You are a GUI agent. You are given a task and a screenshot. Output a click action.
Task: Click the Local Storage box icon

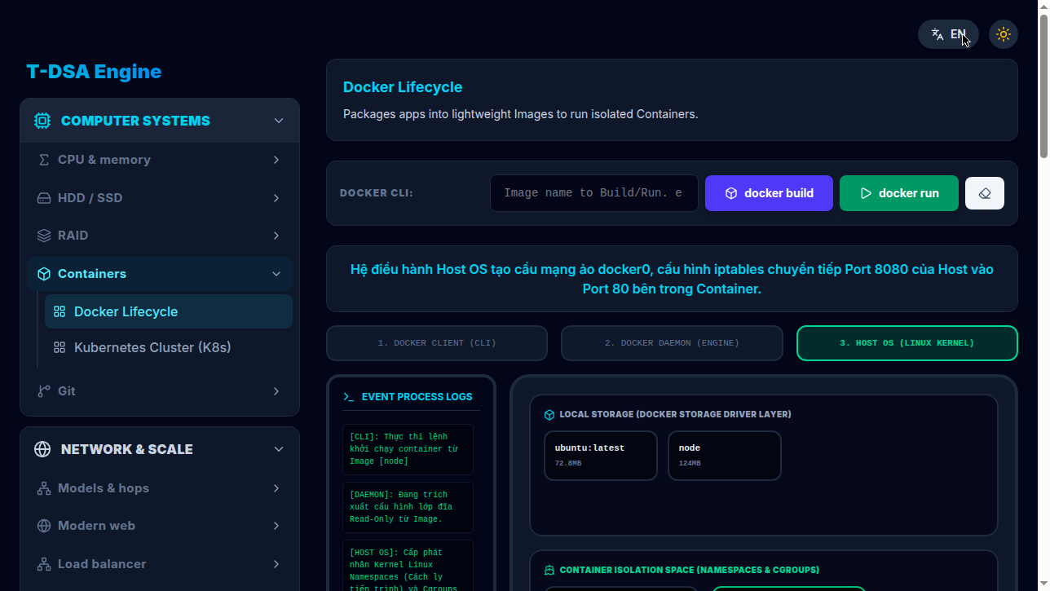tap(549, 415)
